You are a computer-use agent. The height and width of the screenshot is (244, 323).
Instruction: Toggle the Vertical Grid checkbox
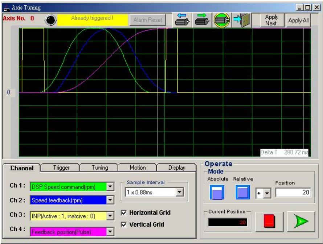pos(124,225)
